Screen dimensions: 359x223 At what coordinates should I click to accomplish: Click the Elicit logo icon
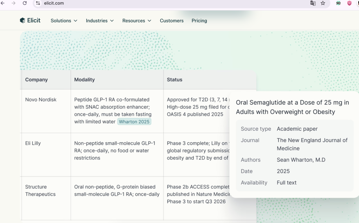click(22, 21)
